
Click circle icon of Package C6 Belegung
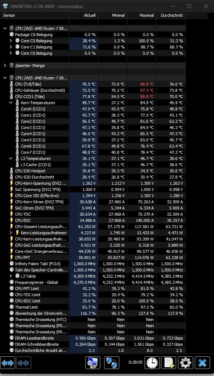coord(12,35)
